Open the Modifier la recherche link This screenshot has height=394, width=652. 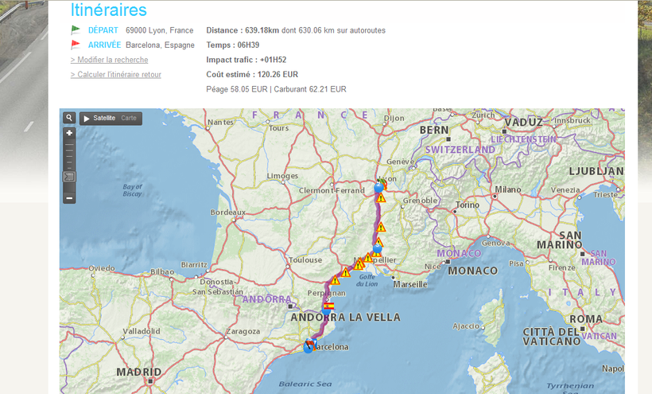109,60
